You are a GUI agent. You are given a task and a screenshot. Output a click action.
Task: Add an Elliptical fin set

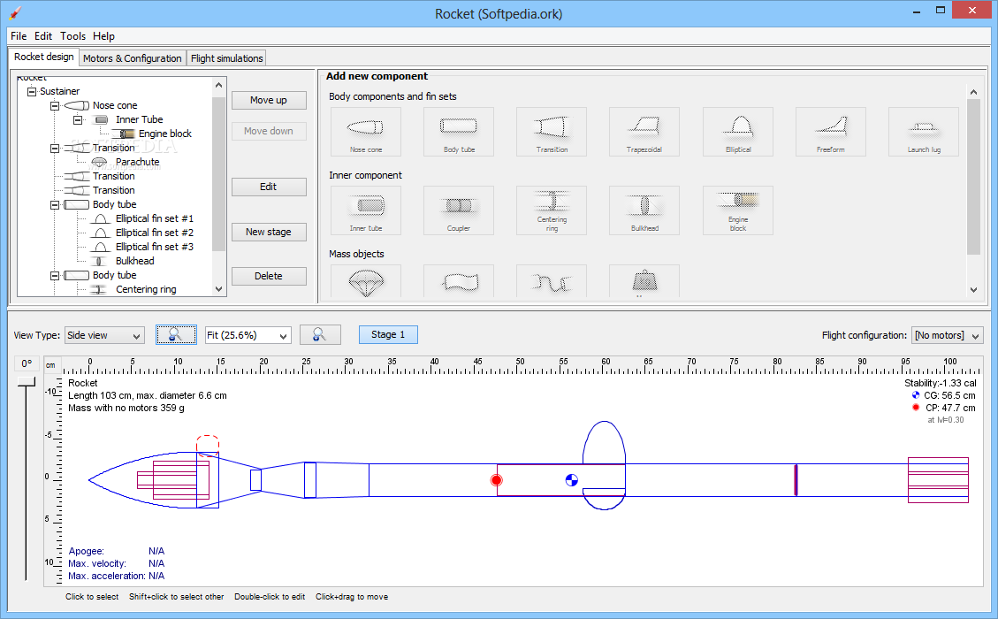coord(738,132)
